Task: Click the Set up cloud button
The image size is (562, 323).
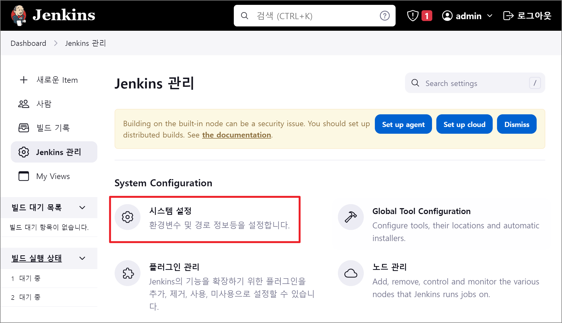Action: click(464, 124)
